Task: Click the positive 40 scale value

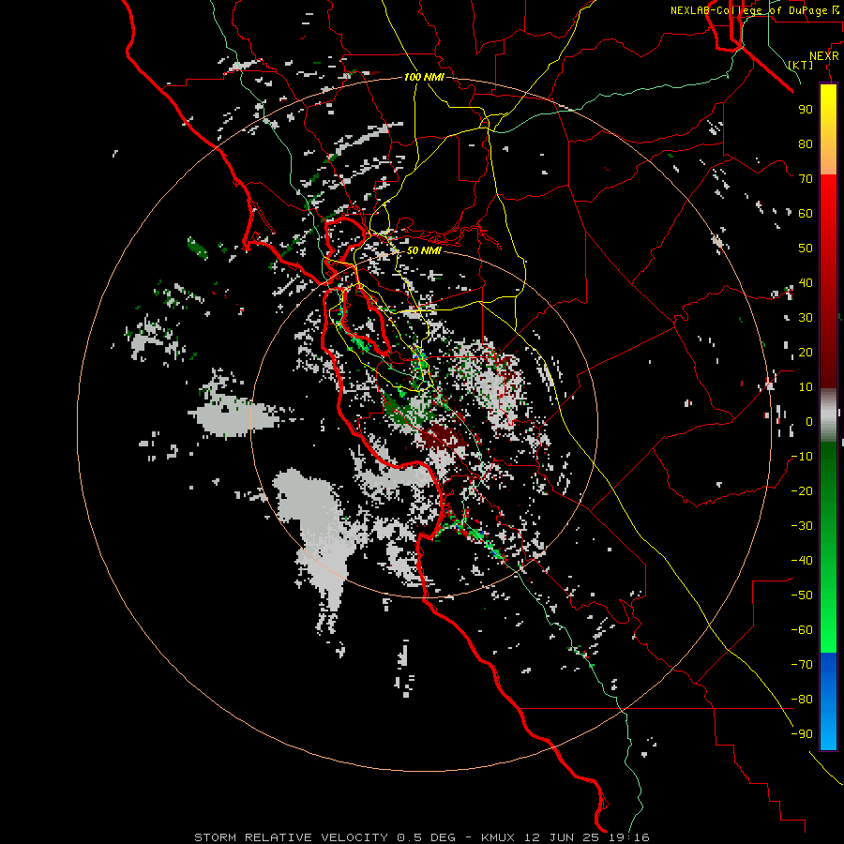Action: point(806,282)
